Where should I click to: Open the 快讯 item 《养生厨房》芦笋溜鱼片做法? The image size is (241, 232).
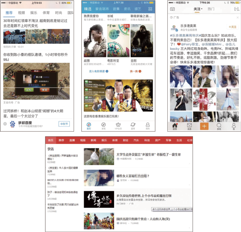(63, 157)
